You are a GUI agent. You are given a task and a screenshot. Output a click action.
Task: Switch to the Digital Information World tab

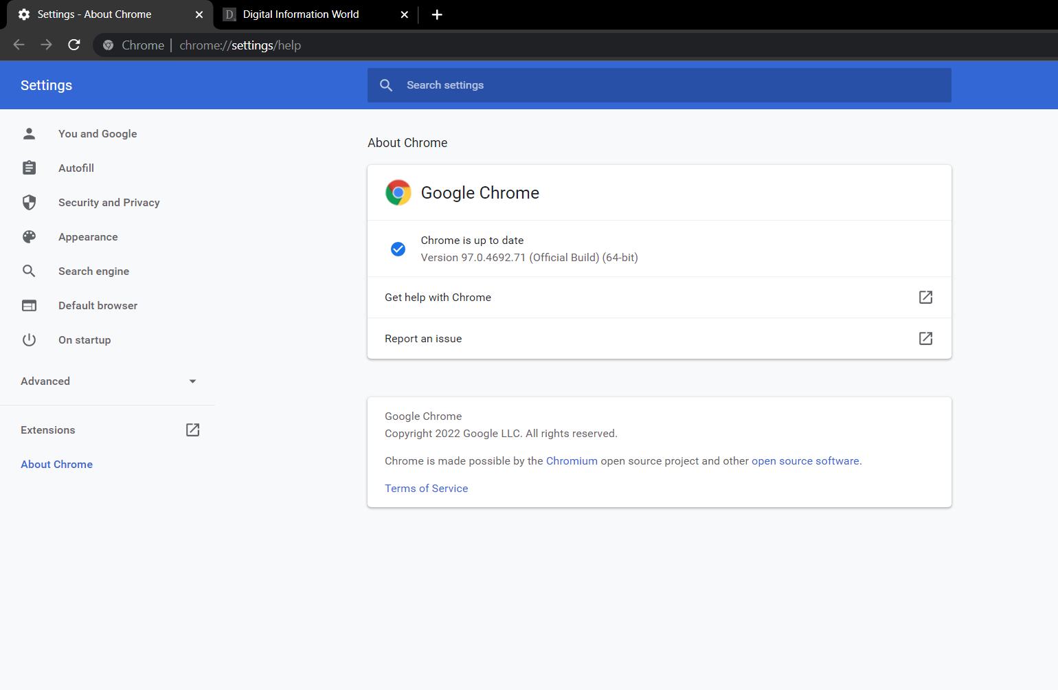click(x=316, y=14)
